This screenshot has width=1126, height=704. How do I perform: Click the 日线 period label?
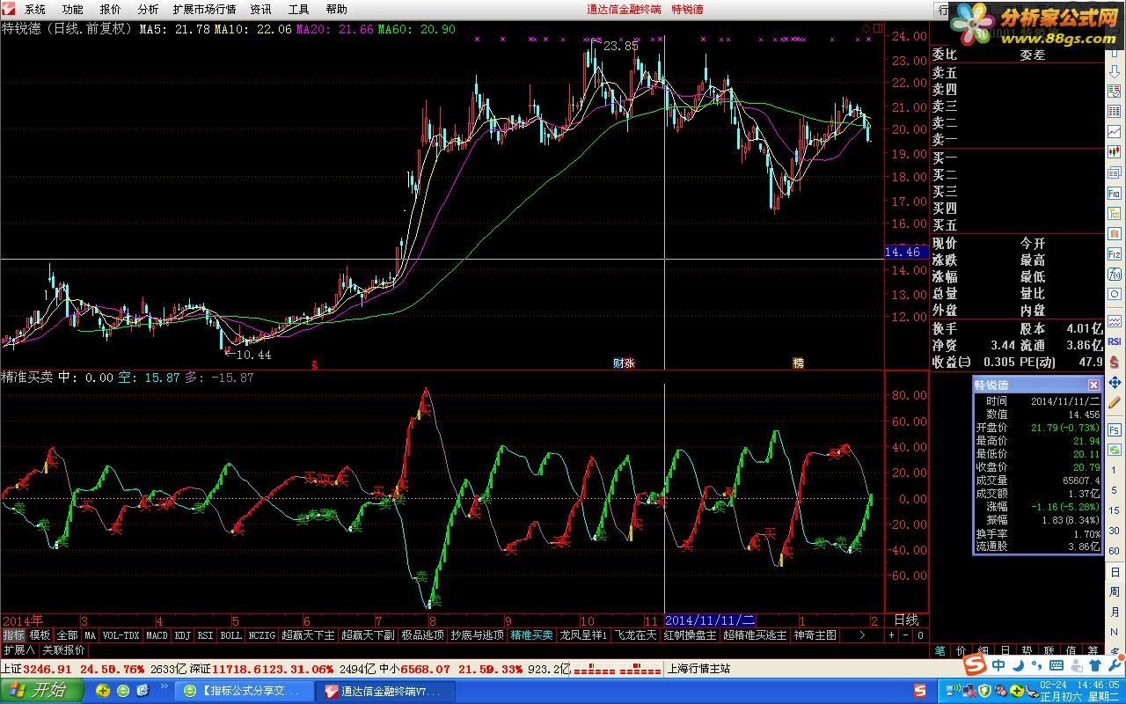[x=905, y=620]
